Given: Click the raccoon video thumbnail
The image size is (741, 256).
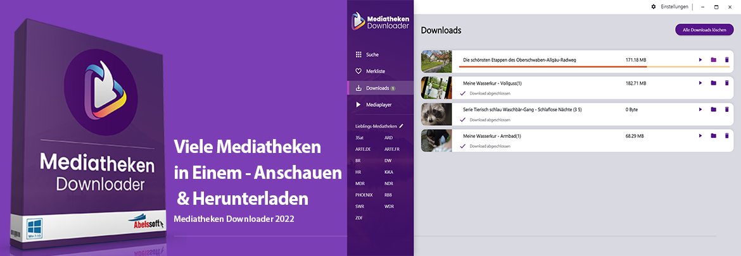Looking at the screenshot, I should (436, 114).
